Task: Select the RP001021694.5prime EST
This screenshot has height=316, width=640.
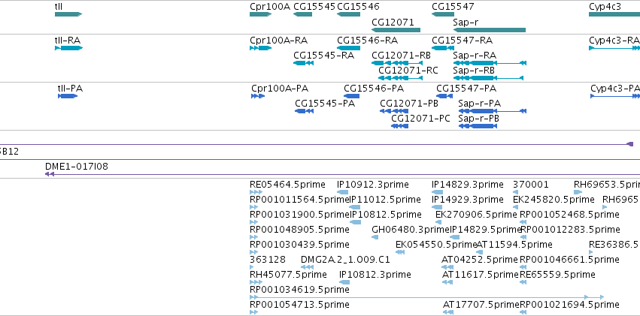Action: (x=523, y=312)
